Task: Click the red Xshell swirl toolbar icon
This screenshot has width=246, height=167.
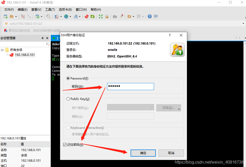Action: [86, 16]
